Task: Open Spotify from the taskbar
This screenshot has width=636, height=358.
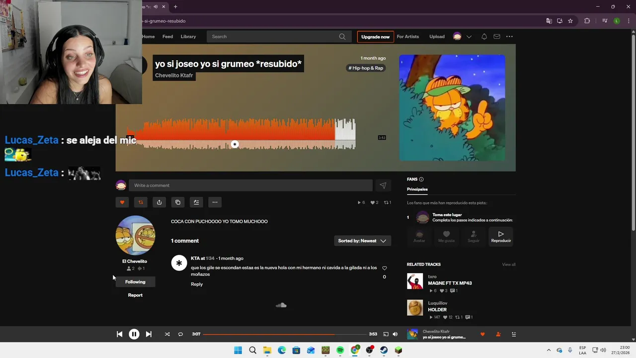Action: pos(340,350)
